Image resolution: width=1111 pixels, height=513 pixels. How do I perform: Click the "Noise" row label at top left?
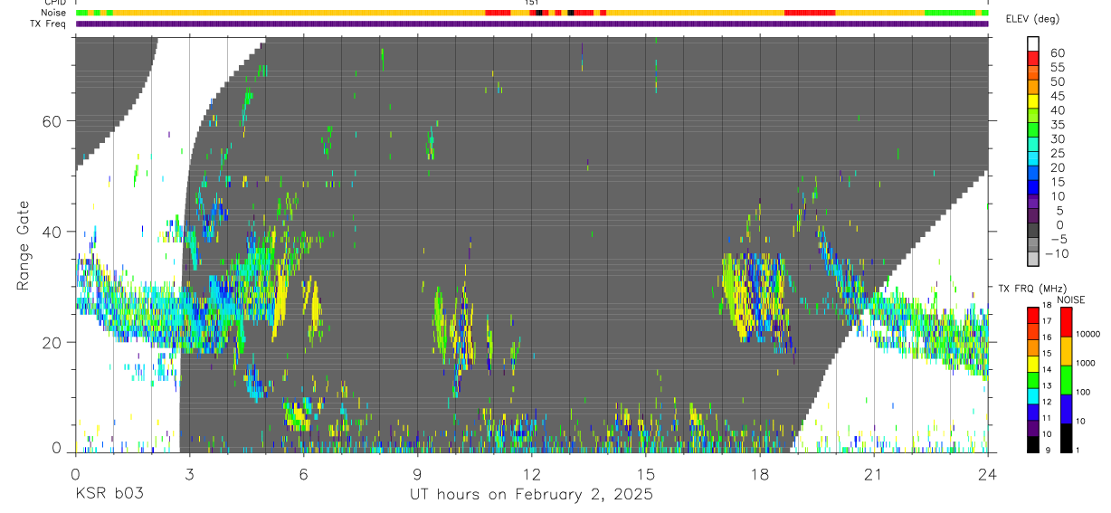[54, 13]
